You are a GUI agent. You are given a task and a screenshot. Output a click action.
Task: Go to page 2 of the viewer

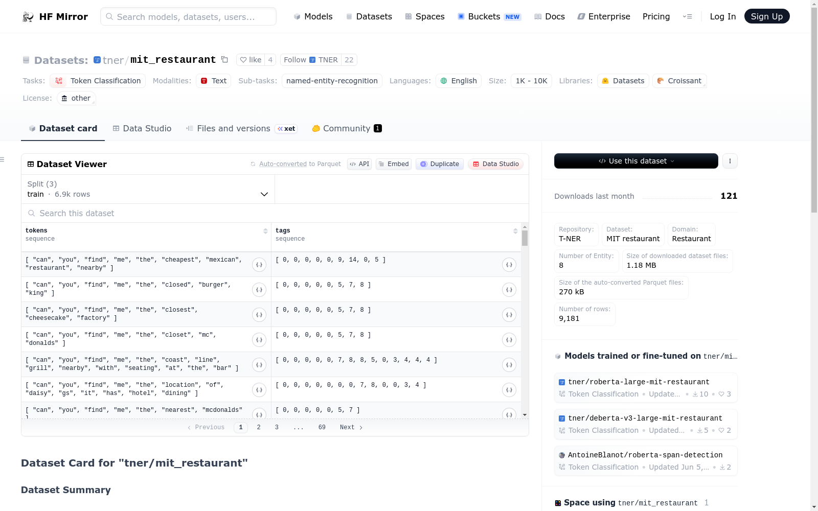click(259, 427)
